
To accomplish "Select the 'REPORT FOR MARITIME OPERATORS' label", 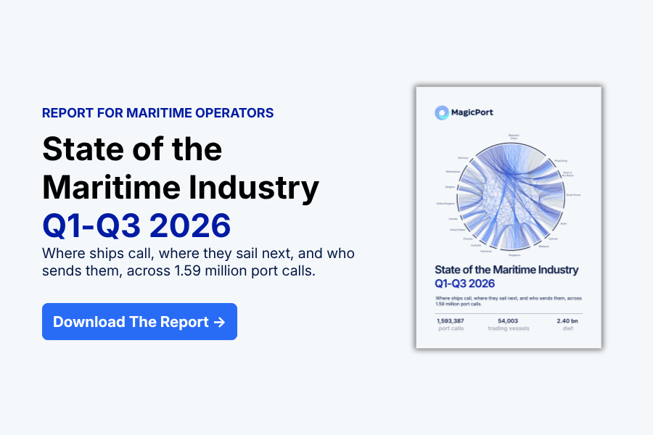I will tap(158, 113).
